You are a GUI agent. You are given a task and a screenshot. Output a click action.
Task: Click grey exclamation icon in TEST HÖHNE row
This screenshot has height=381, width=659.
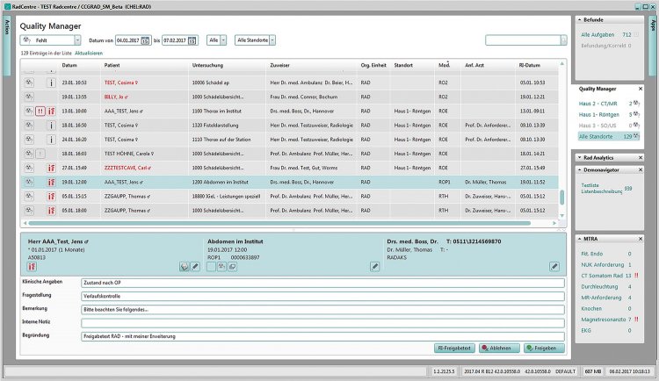pyautogui.click(x=40, y=154)
